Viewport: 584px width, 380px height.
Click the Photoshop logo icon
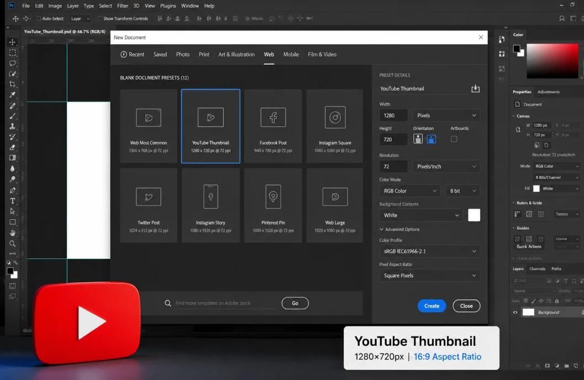pos(12,6)
